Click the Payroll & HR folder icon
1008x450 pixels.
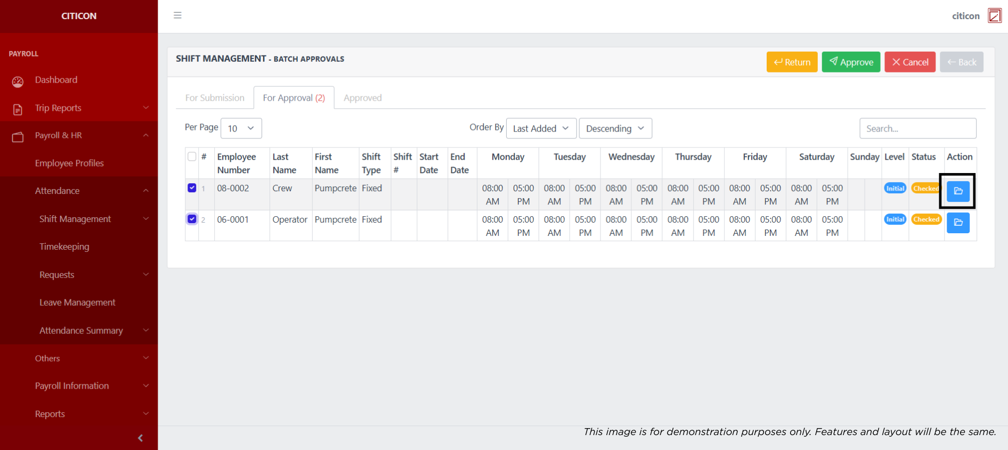coord(18,137)
